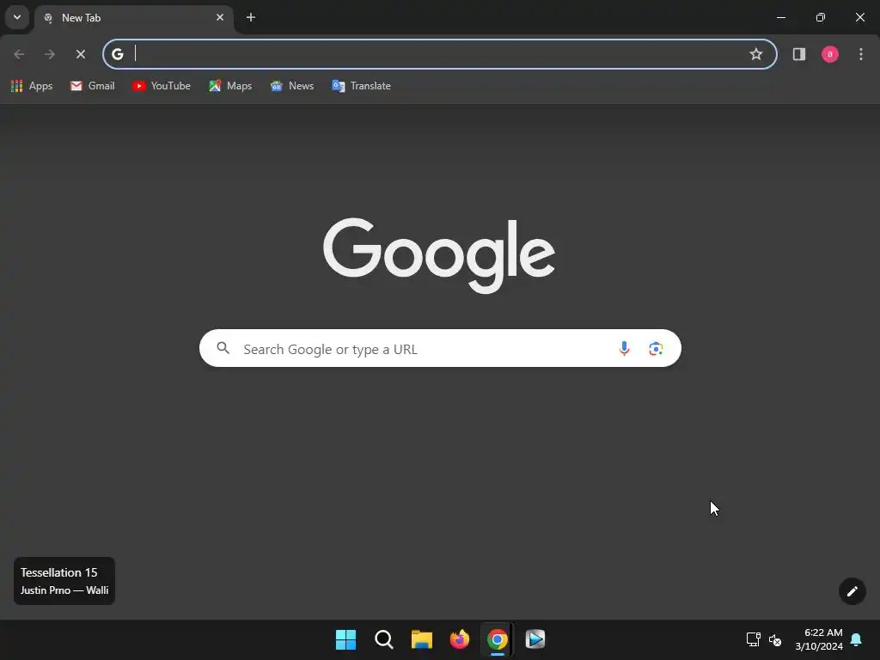Open taskbar Search

point(384,639)
